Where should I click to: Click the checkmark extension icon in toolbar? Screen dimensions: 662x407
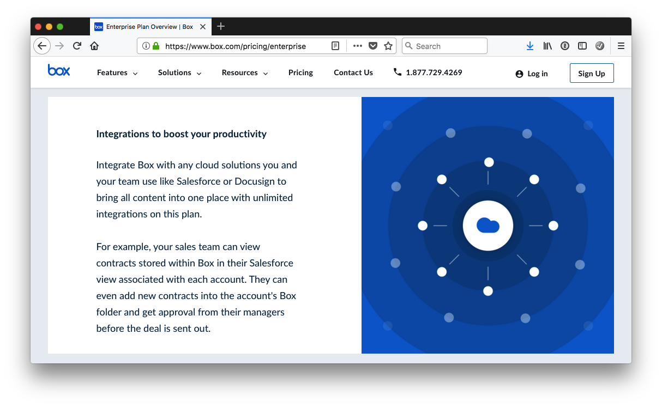(600, 46)
